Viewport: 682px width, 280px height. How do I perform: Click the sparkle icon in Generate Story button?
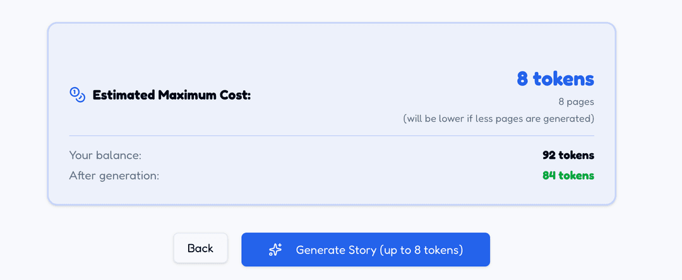click(275, 250)
